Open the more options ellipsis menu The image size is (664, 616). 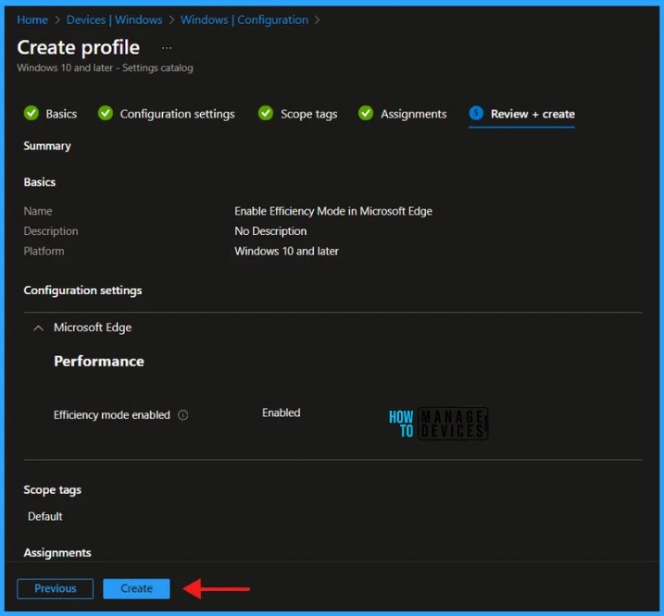coord(167,48)
